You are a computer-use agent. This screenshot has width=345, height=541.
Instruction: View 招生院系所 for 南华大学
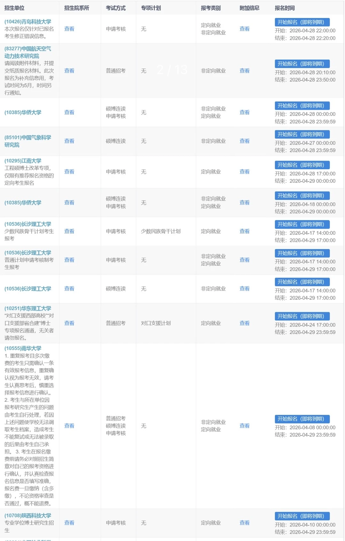point(69,426)
